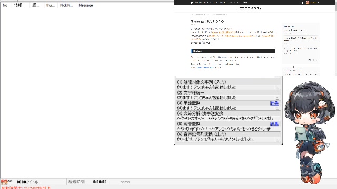Click the black section heading bar in article

click(x=233, y=51)
